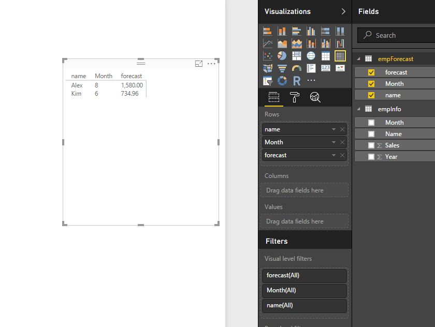Choose the line chart visualization
This screenshot has width=435, height=327.
[x=268, y=43]
